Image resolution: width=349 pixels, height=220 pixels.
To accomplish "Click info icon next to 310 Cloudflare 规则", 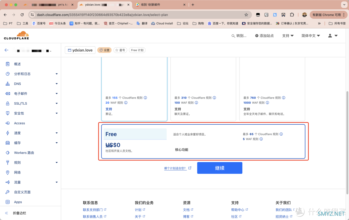I will pos(214,98).
